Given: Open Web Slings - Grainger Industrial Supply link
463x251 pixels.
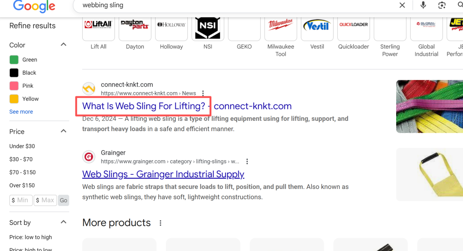Looking at the screenshot, I should (x=163, y=174).
